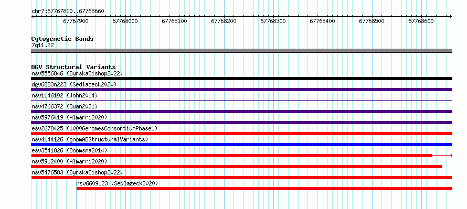The height and width of the screenshot is (209, 467).
Task: Click the Cytogenetic Bands track title
Action: pos(62,39)
